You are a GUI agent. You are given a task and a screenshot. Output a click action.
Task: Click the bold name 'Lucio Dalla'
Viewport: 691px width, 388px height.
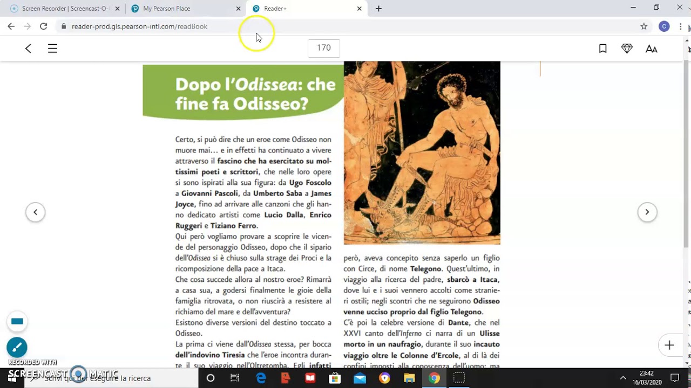pos(284,215)
